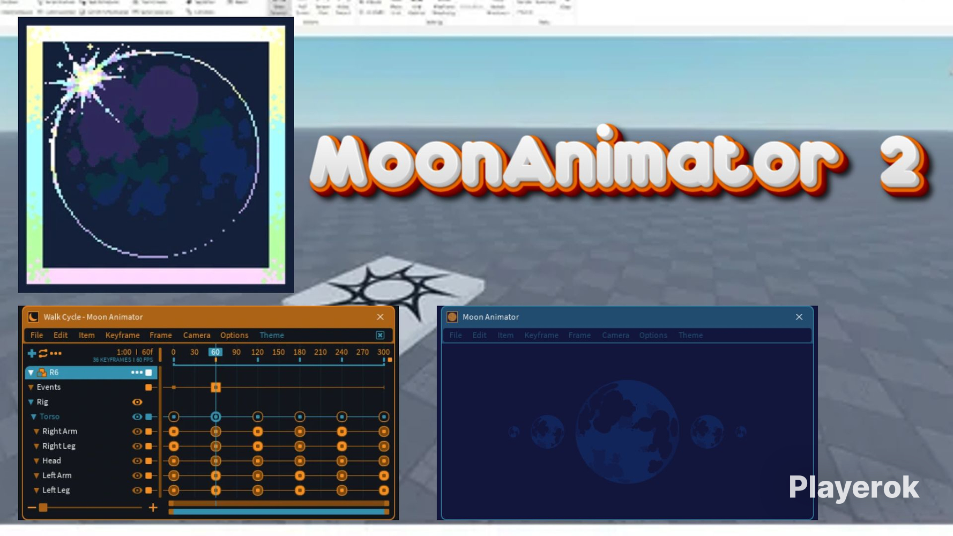The image size is (953, 536).
Task: Open Options menu in the blue Moon Animator window
Action: click(x=653, y=335)
